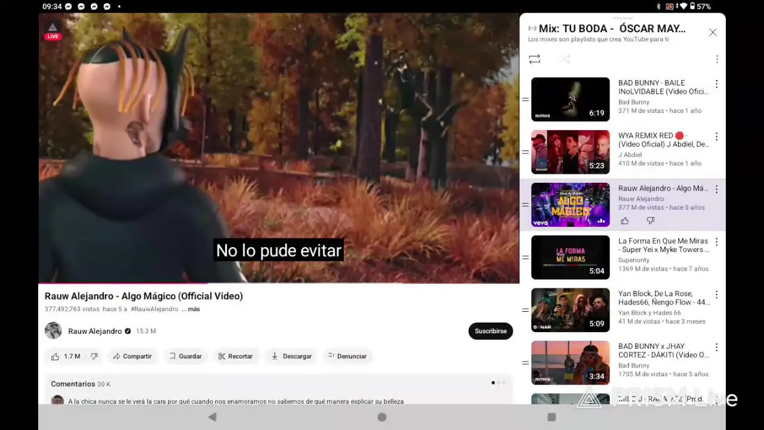
Task: Open options for BAD BUNNY BAILE INoLVIDABLE
Action: click(x=717, y=84)
